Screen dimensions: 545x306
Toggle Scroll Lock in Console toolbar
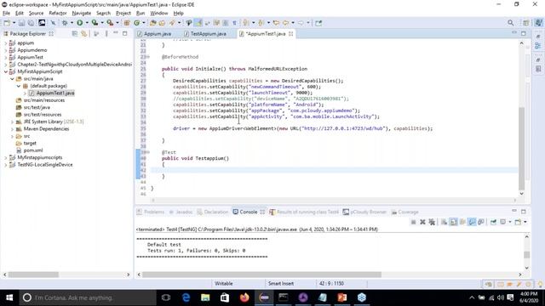click(x=454, y=222)
